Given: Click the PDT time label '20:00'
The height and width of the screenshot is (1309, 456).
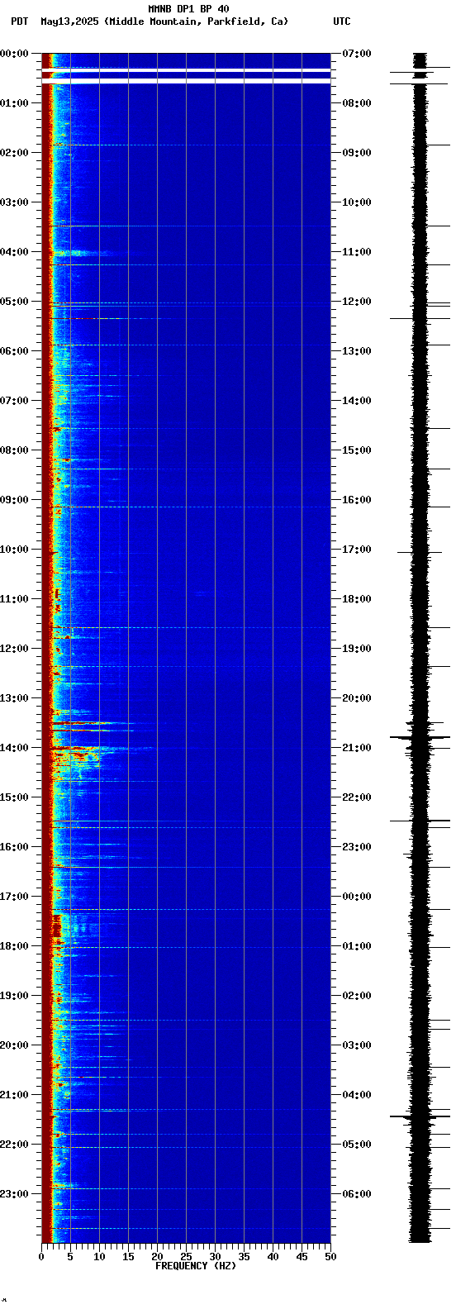Looking at the screenshot, I should click(14, 1045).
